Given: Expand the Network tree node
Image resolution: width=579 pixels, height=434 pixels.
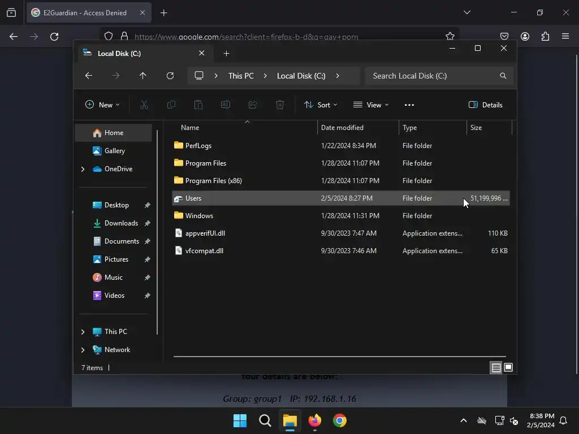Looking at the screenshot, I should pyautogui.click(x=83, y=350).
